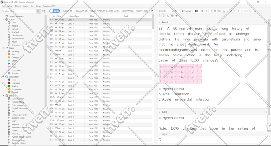Select the Overdue filter under Today

(16, 45)
